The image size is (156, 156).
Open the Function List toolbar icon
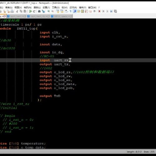click(86, 11)
